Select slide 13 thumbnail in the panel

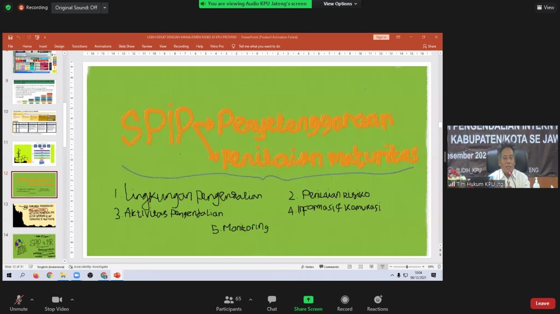click(35, 215)
